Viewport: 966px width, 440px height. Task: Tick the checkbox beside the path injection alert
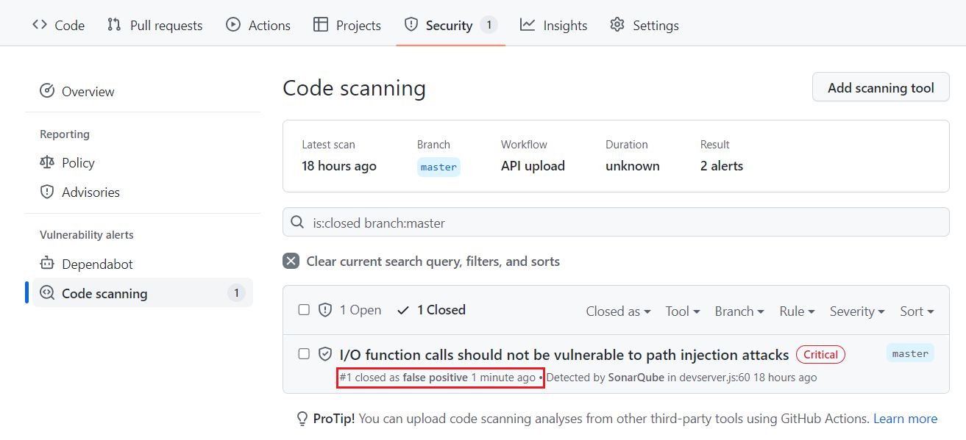pos(304,353)
